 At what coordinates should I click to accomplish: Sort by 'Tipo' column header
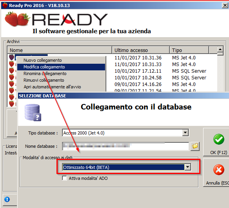[x=189, y=50]
